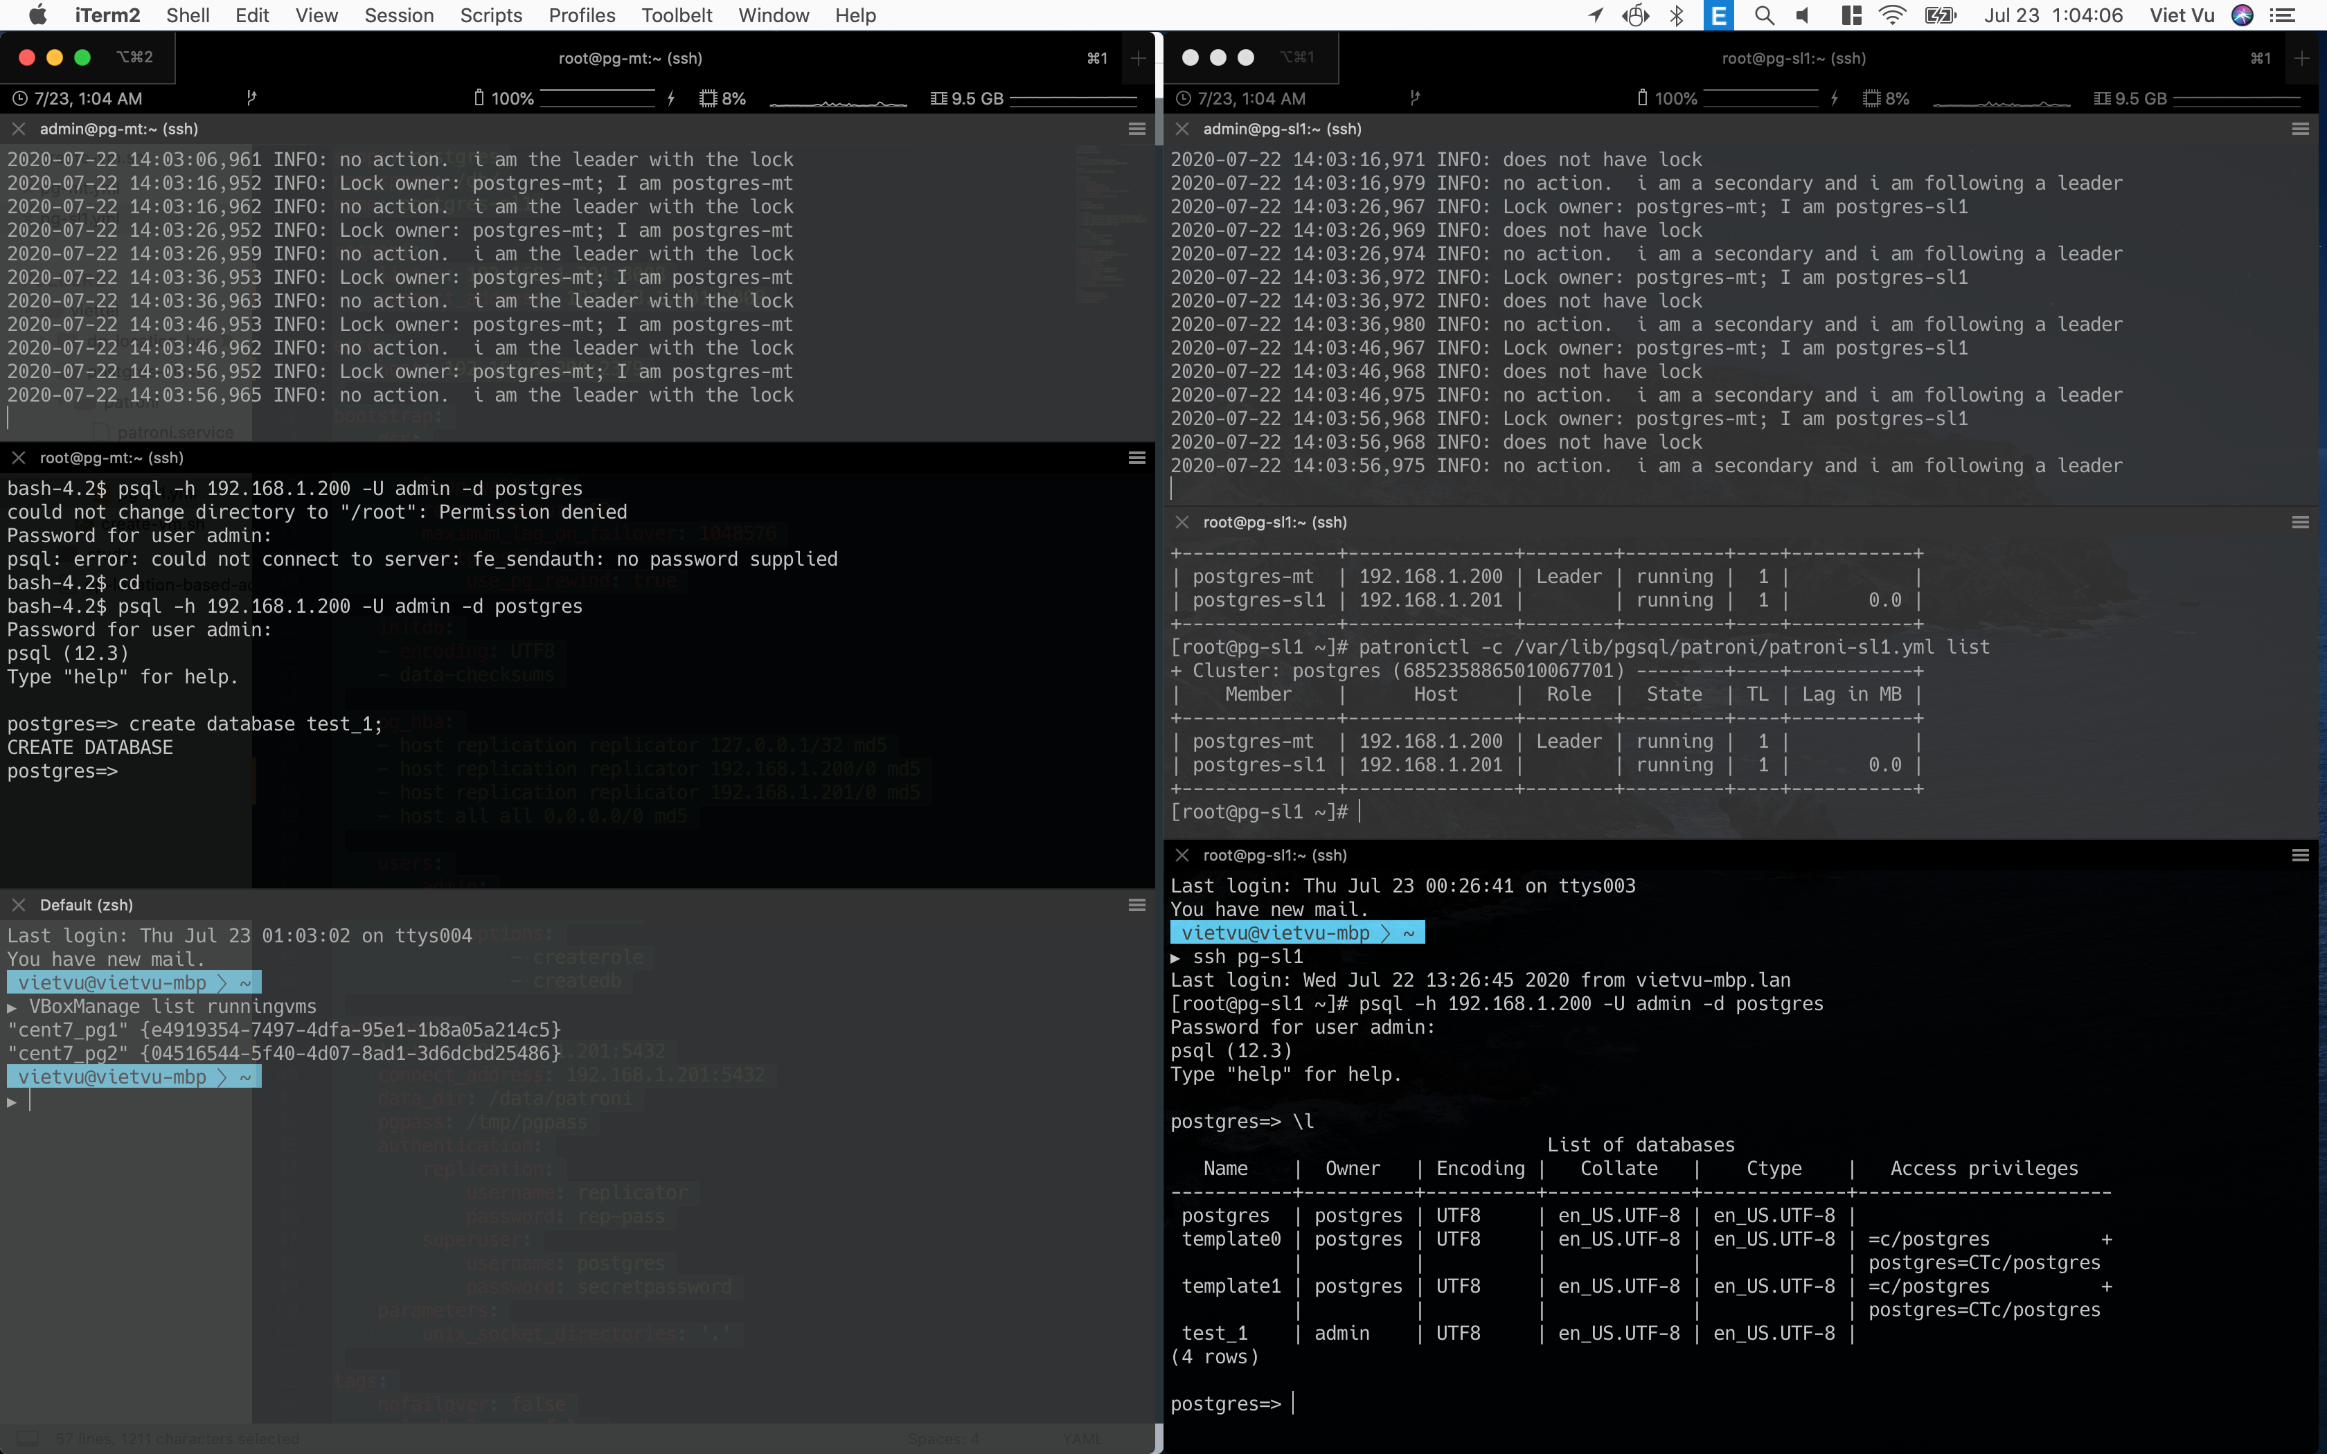Click the 'List of databases' heading
The image size is (2327, 1454).
point(1641,1145)
